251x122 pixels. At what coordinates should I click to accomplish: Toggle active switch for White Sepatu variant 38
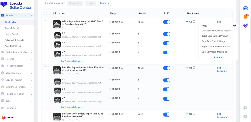(x=167, y=43)
